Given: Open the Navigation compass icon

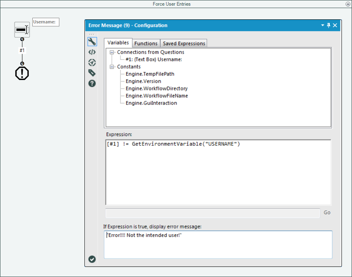Looking at the screenshot, I should (x=92, y=63).
